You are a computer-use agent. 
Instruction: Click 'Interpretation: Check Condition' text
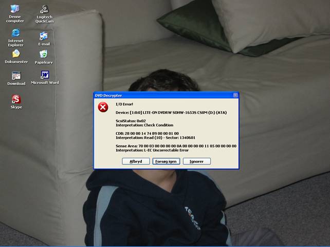144,125
